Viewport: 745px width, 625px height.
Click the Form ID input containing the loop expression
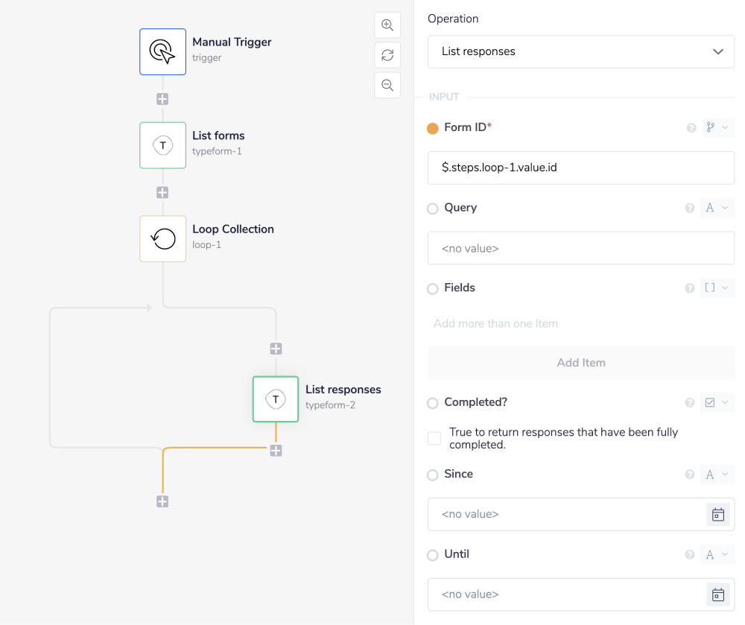point(580,168)
